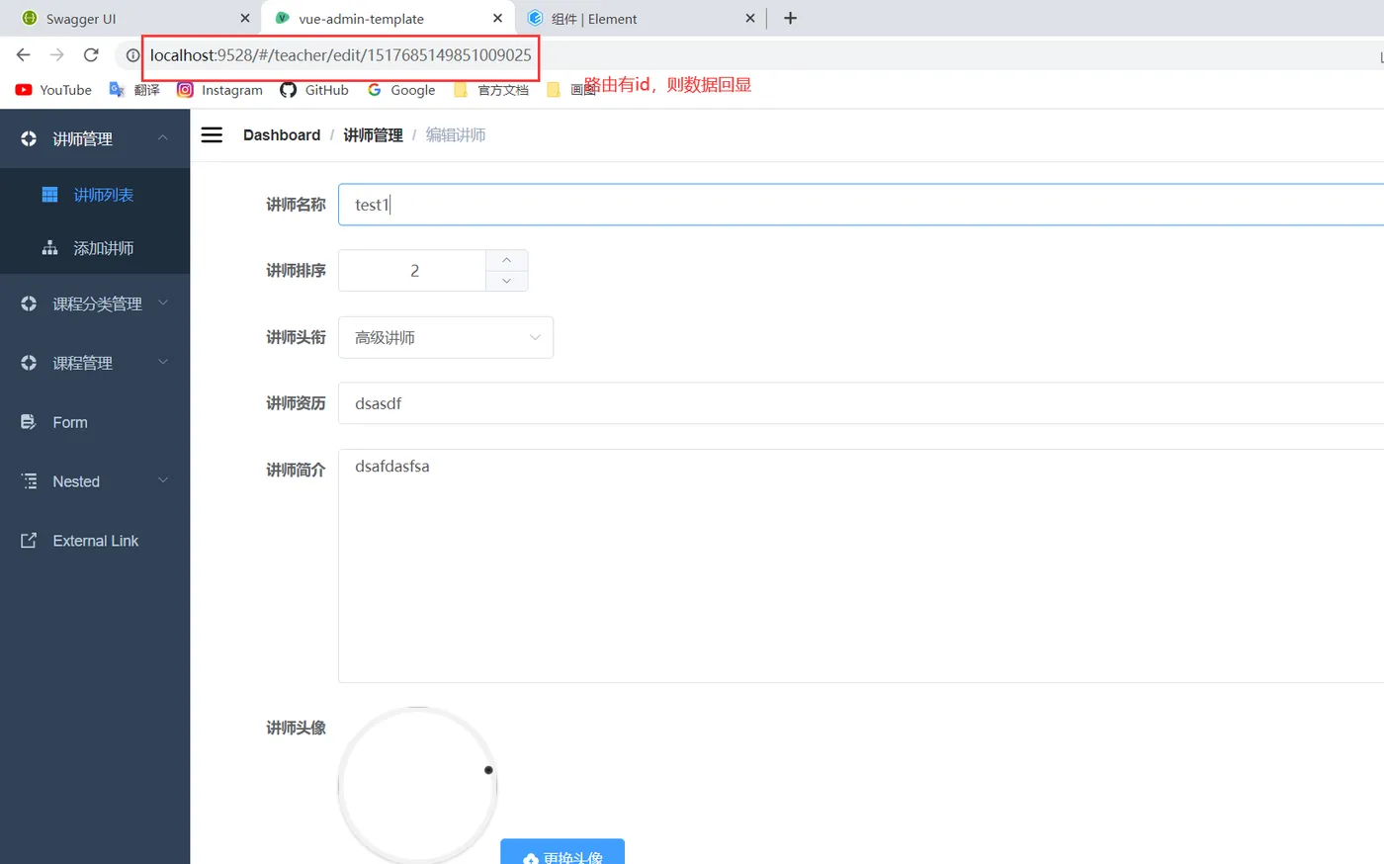Open 添加讲师 in the sidebar
The width and height of the screenshot is (1384, 864).
click(95, 248)
